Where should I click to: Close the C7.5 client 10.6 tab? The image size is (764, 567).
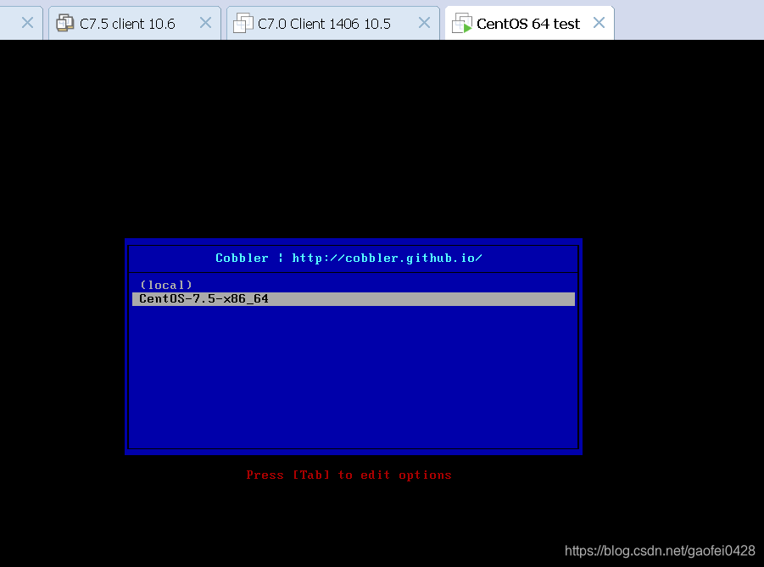click(205, 22)
